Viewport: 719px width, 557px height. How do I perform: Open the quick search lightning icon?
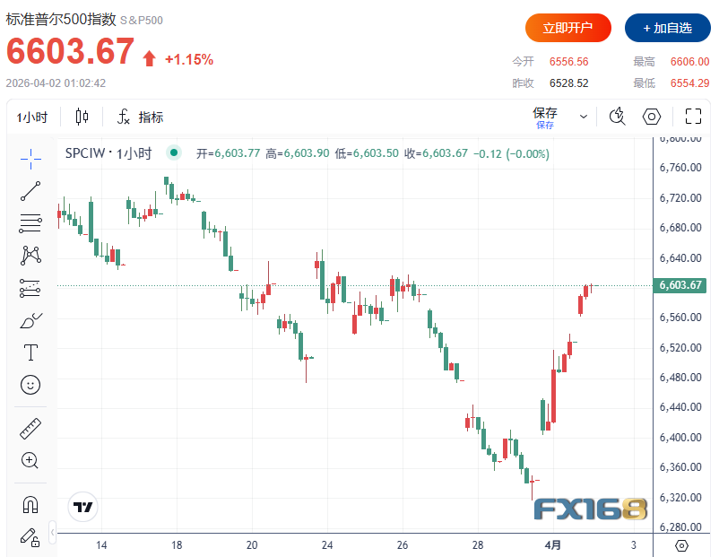(x=618, y=116)
